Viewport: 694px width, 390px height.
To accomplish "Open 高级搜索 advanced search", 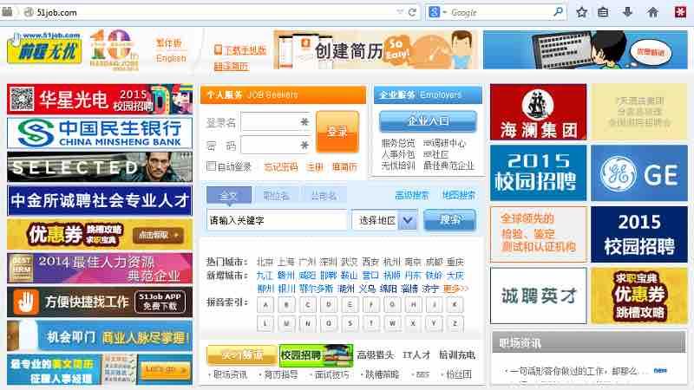I will point(411,195).
